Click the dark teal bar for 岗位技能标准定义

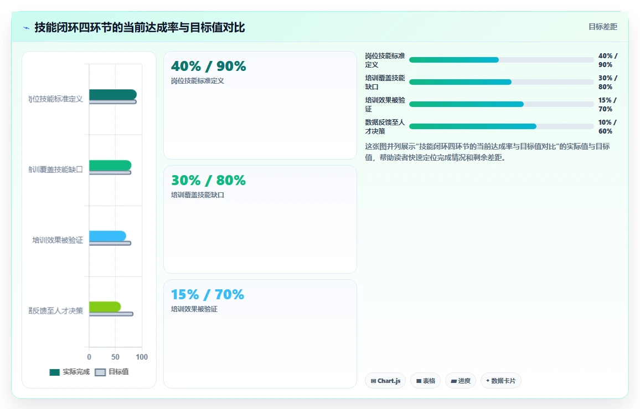(x=112, y=94)
